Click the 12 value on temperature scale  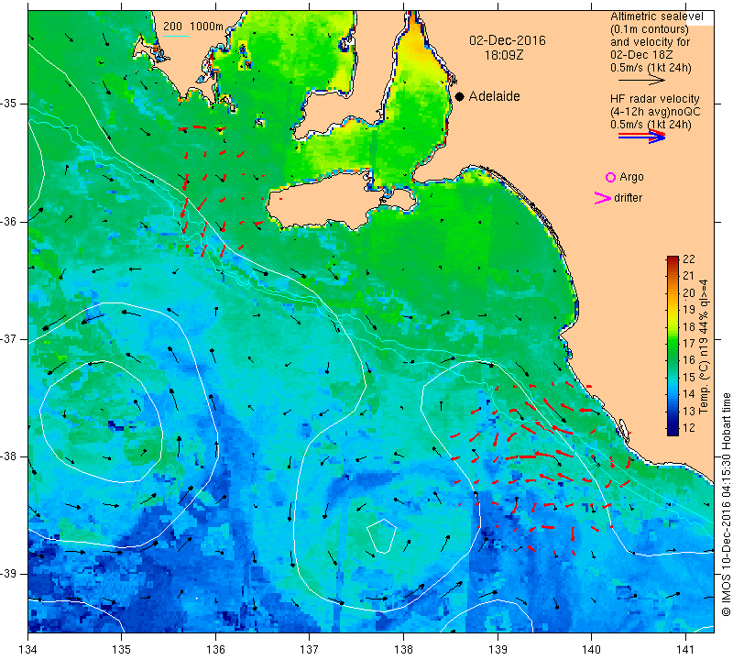689,428
